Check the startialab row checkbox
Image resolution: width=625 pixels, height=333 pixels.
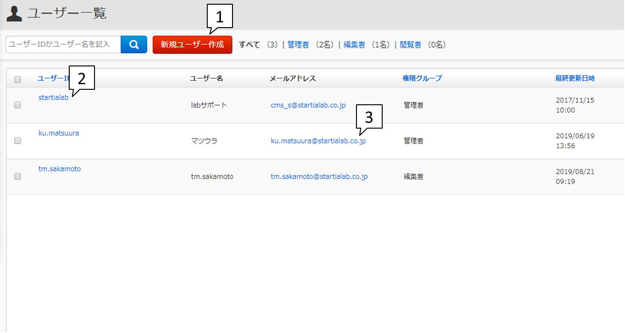click(x=18, y=105)
